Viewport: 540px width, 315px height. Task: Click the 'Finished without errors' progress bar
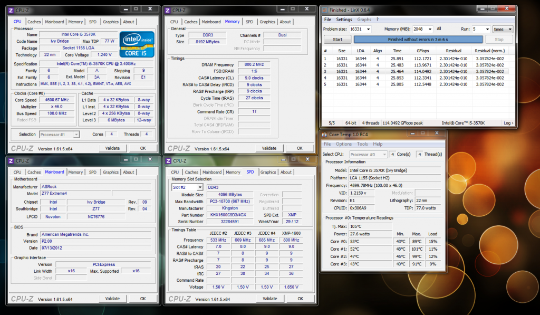418,40
